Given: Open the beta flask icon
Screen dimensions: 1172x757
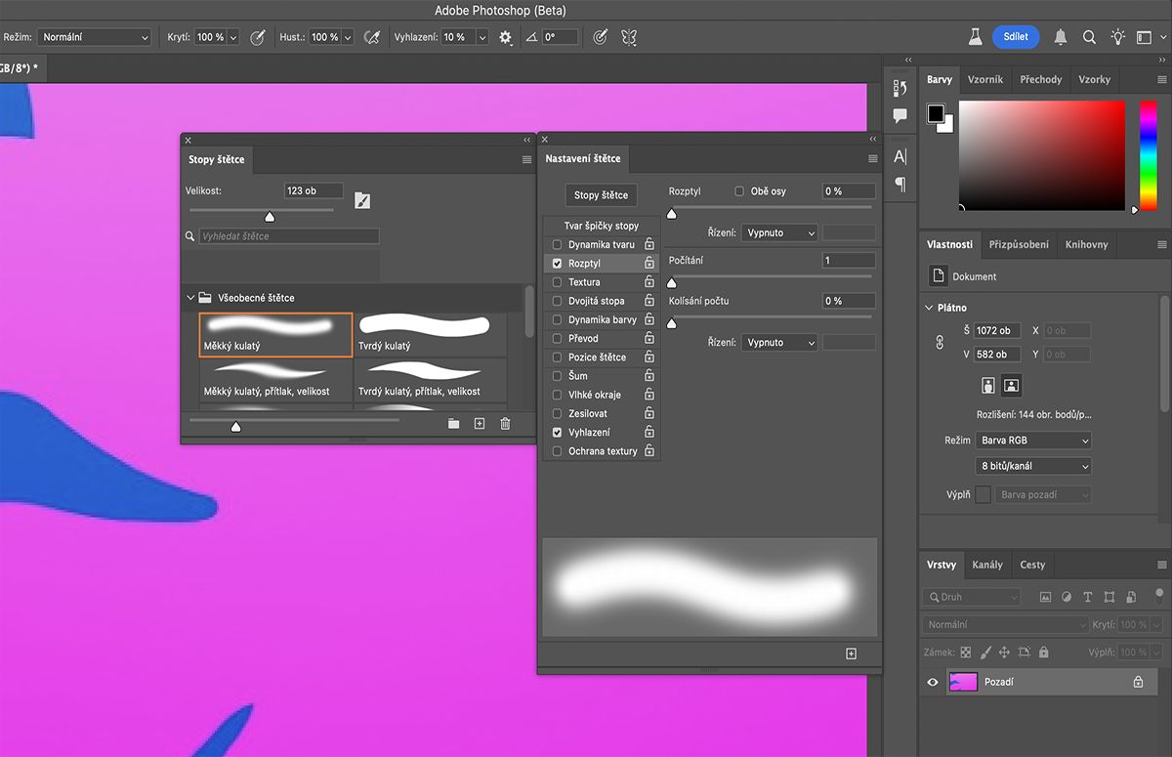Looking at the screenshot, I should [x=974, y=37].
